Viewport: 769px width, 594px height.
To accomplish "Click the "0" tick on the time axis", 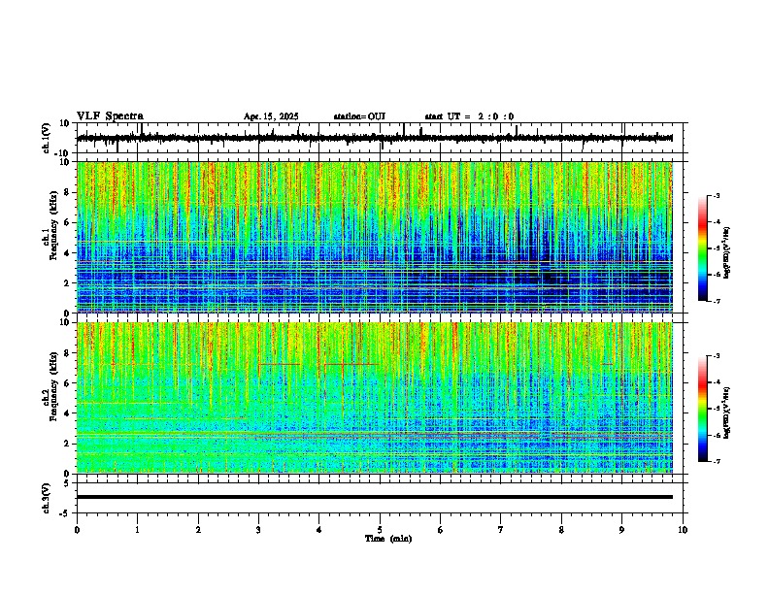I will point(77,530).
